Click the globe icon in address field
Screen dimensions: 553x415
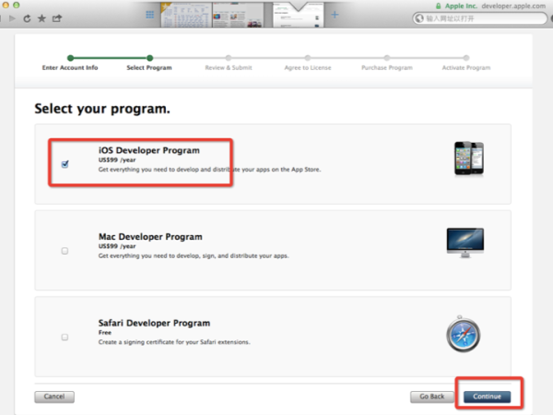tap(419, 18)
